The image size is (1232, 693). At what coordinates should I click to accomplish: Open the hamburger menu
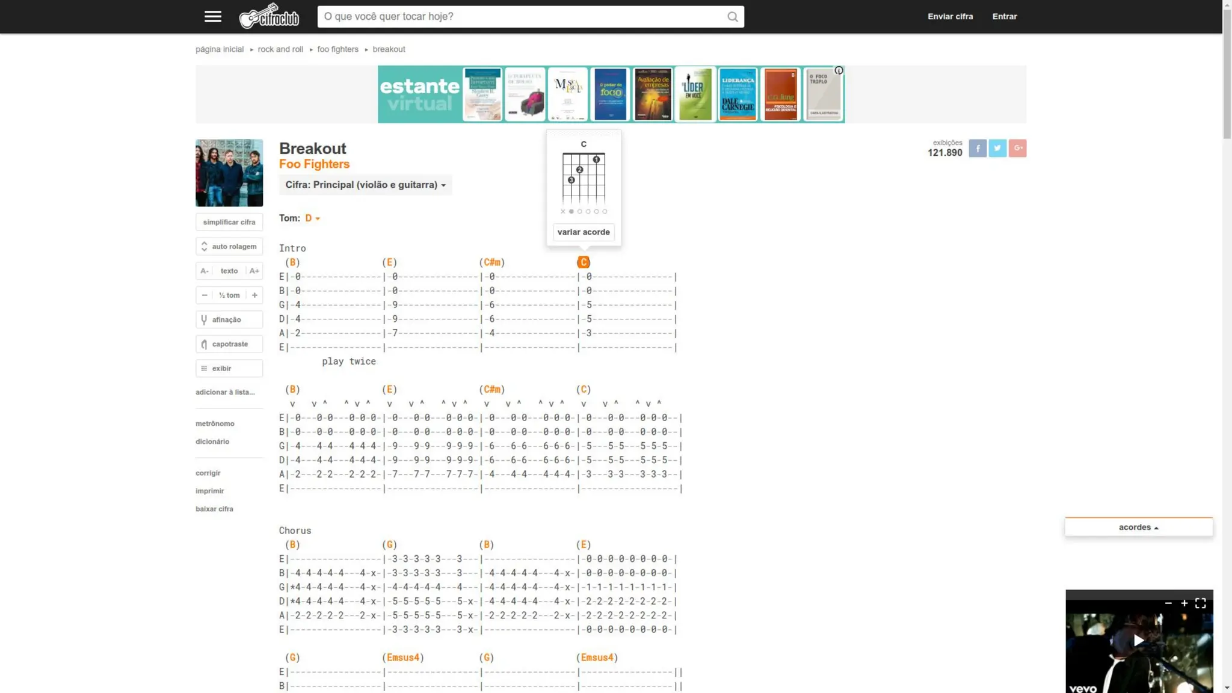click(x=212, y=16)
